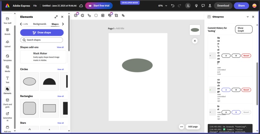Click the swap arrows toolbar icon
Viewport: 260px width, 134px height.
(x=116, y=15)
